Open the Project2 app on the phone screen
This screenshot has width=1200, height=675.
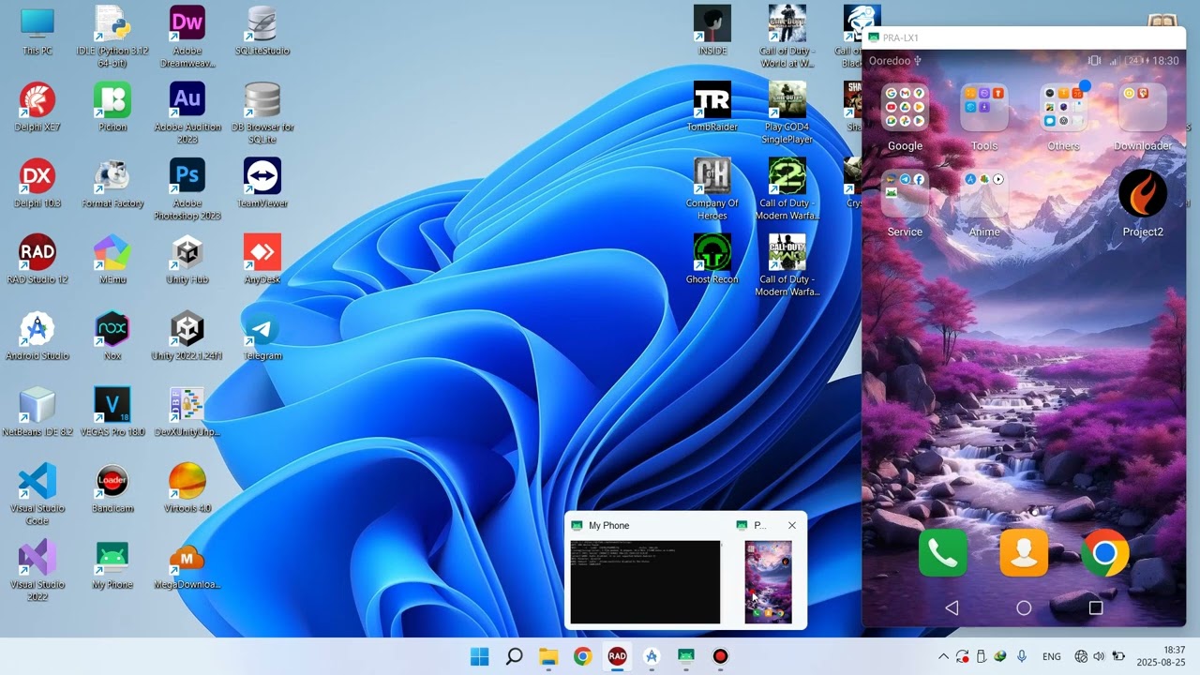pyautogui.click(x=1143, y=203)
